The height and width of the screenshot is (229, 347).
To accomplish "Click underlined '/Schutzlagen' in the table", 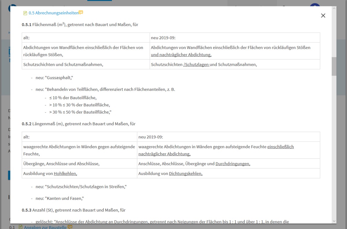I will [196, 64].
